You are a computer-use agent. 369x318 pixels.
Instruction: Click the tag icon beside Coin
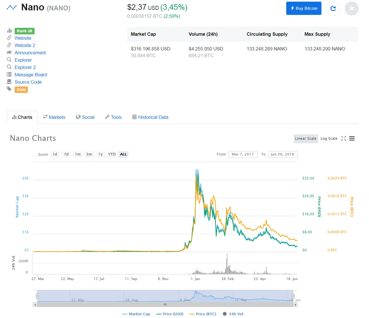coord(9,89)
